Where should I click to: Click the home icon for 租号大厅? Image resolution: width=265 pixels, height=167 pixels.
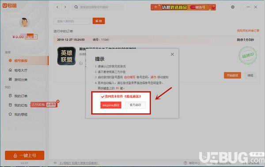(x=10, y=70)
